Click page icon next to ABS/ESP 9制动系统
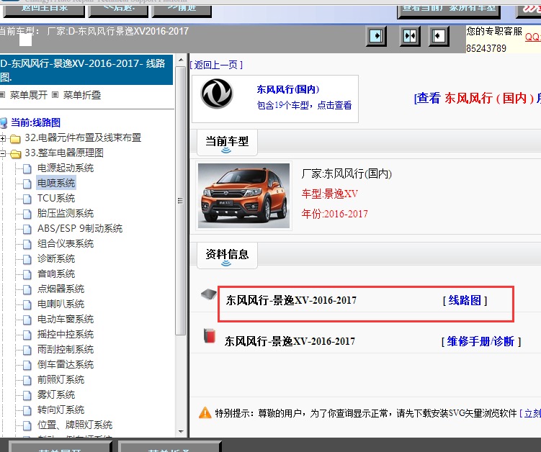541x452 pixels. click(27, 230)
